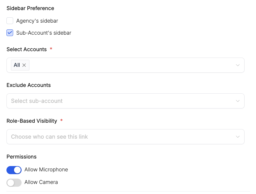256x194 pixels.
Task: Click the chevron arrow in Role-Based Visibility
Action: click(238, 137)
